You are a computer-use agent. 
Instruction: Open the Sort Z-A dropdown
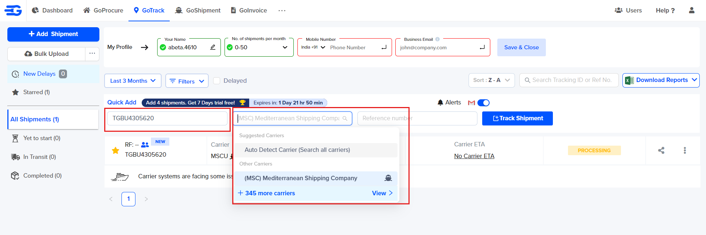pos(491,80)
